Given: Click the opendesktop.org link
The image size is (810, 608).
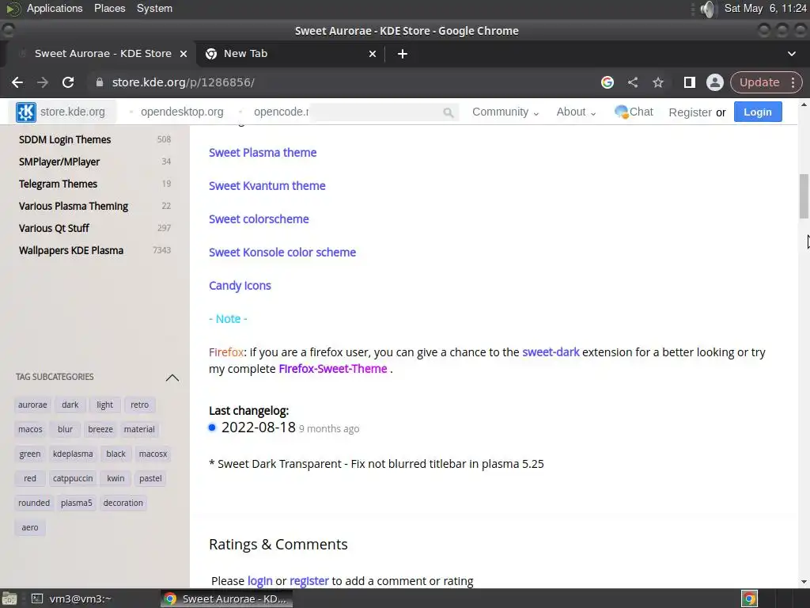Looking at the screenshot, I should tap(182, 112).
